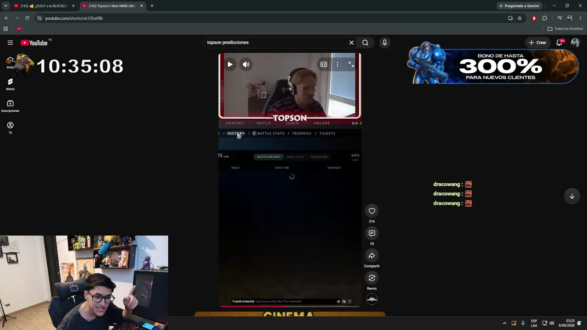
Task: Expand the Short to fullscreen
Action: (x=351, y=65)
